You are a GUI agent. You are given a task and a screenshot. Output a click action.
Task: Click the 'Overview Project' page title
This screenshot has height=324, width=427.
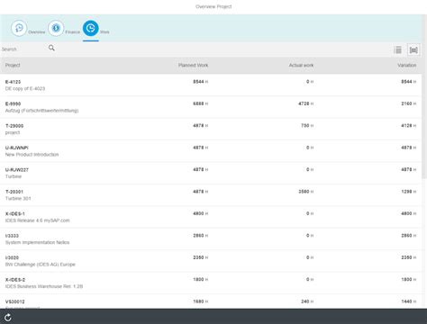pos(213,6)
